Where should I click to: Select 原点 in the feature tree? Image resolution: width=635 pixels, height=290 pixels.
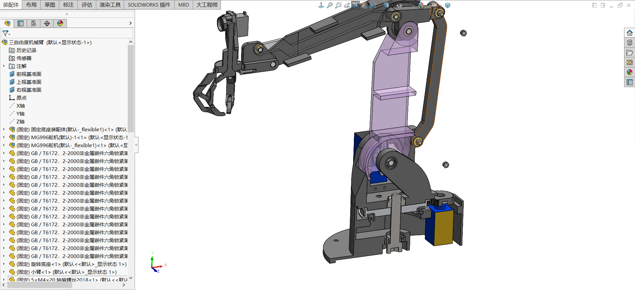coord(18,98)
